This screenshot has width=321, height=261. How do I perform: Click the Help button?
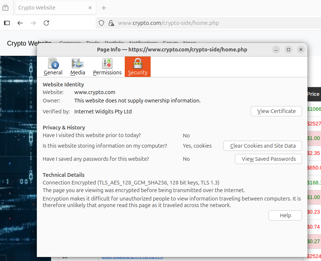click(285, 215)
